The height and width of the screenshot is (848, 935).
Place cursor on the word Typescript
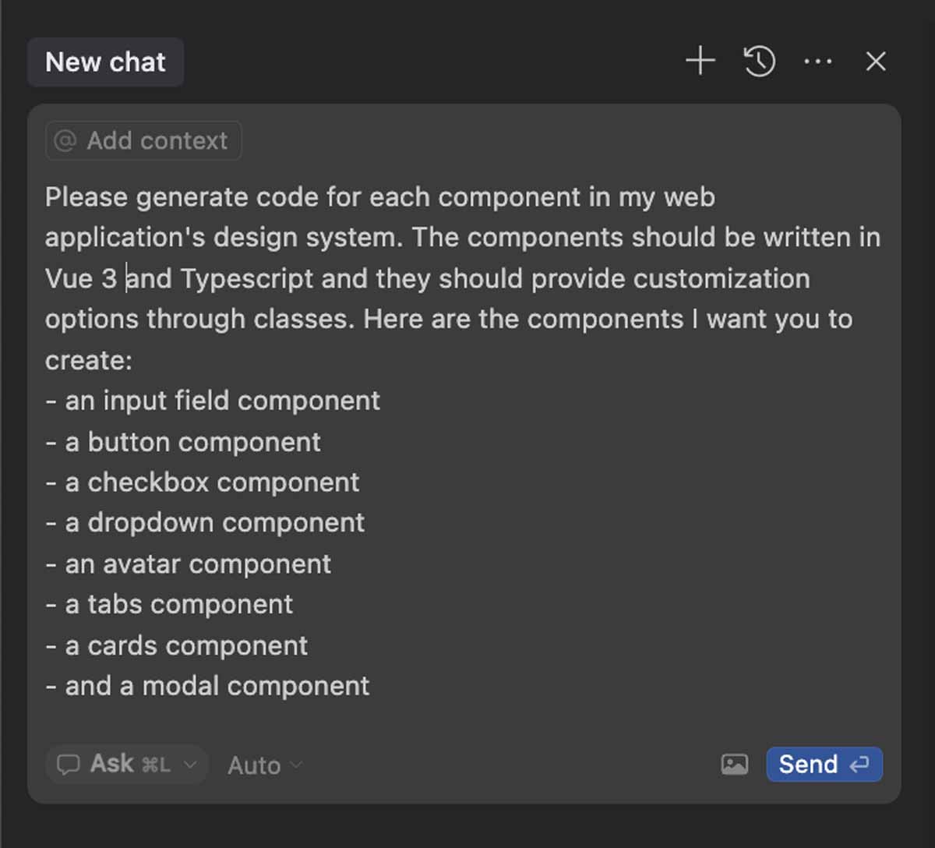tap(247, 279)
